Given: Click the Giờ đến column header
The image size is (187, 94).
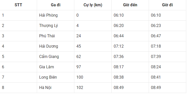Looking at the screenshot, I should point(130,5).
